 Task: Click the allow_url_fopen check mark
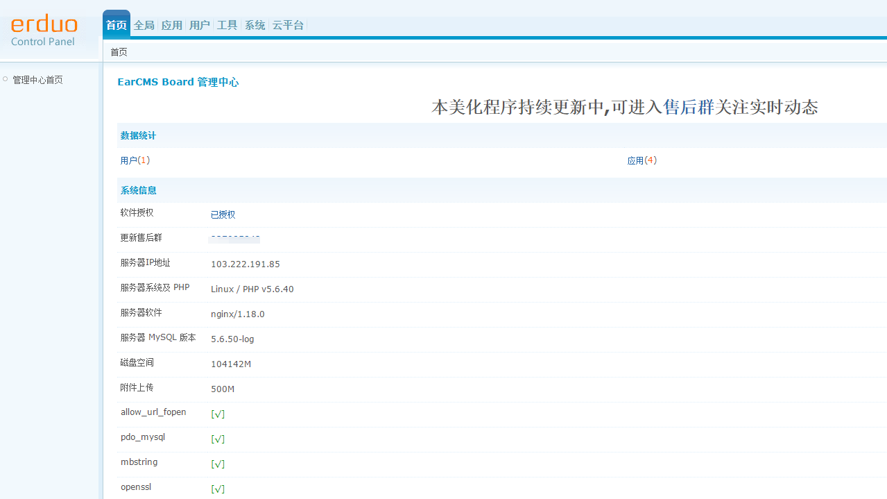tap(218, 414)
